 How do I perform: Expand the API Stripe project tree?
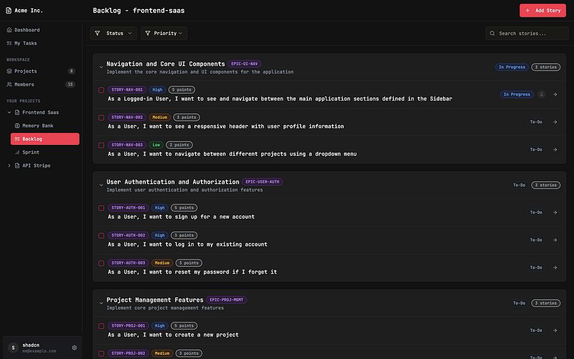[x=9, y=166]
